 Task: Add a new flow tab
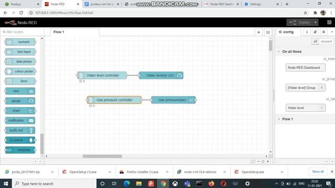tap(259, 32)
